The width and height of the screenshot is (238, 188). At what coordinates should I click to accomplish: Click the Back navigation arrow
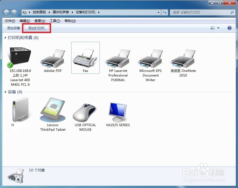(x=6, y=12)
